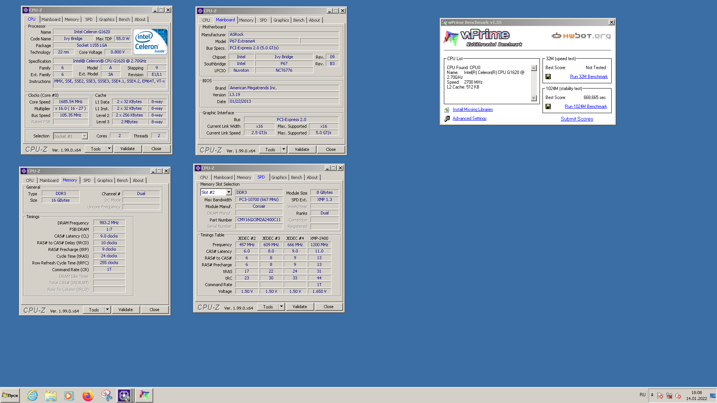Click the save icon beside Run 1024M Benchmark
Viewport: 717px width, 403px height.
tap(548, 106)
